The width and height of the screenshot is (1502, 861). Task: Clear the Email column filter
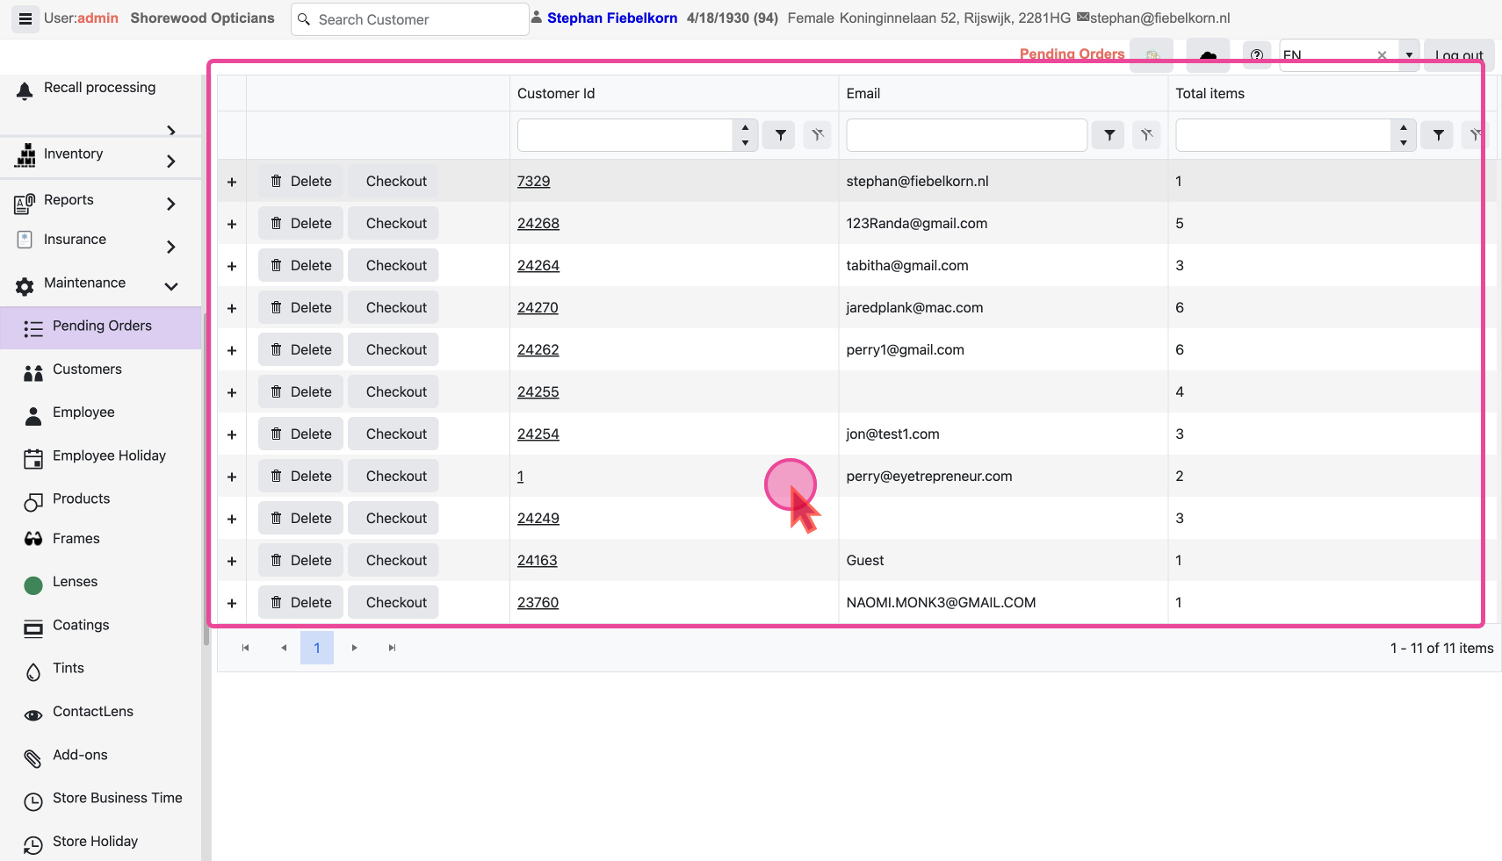[x=1146, y=135]
